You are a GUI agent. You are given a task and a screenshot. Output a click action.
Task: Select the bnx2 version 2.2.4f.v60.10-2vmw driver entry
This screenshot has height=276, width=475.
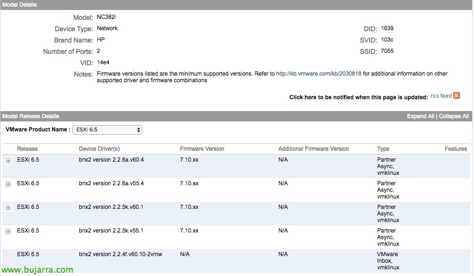pos(121,254)
